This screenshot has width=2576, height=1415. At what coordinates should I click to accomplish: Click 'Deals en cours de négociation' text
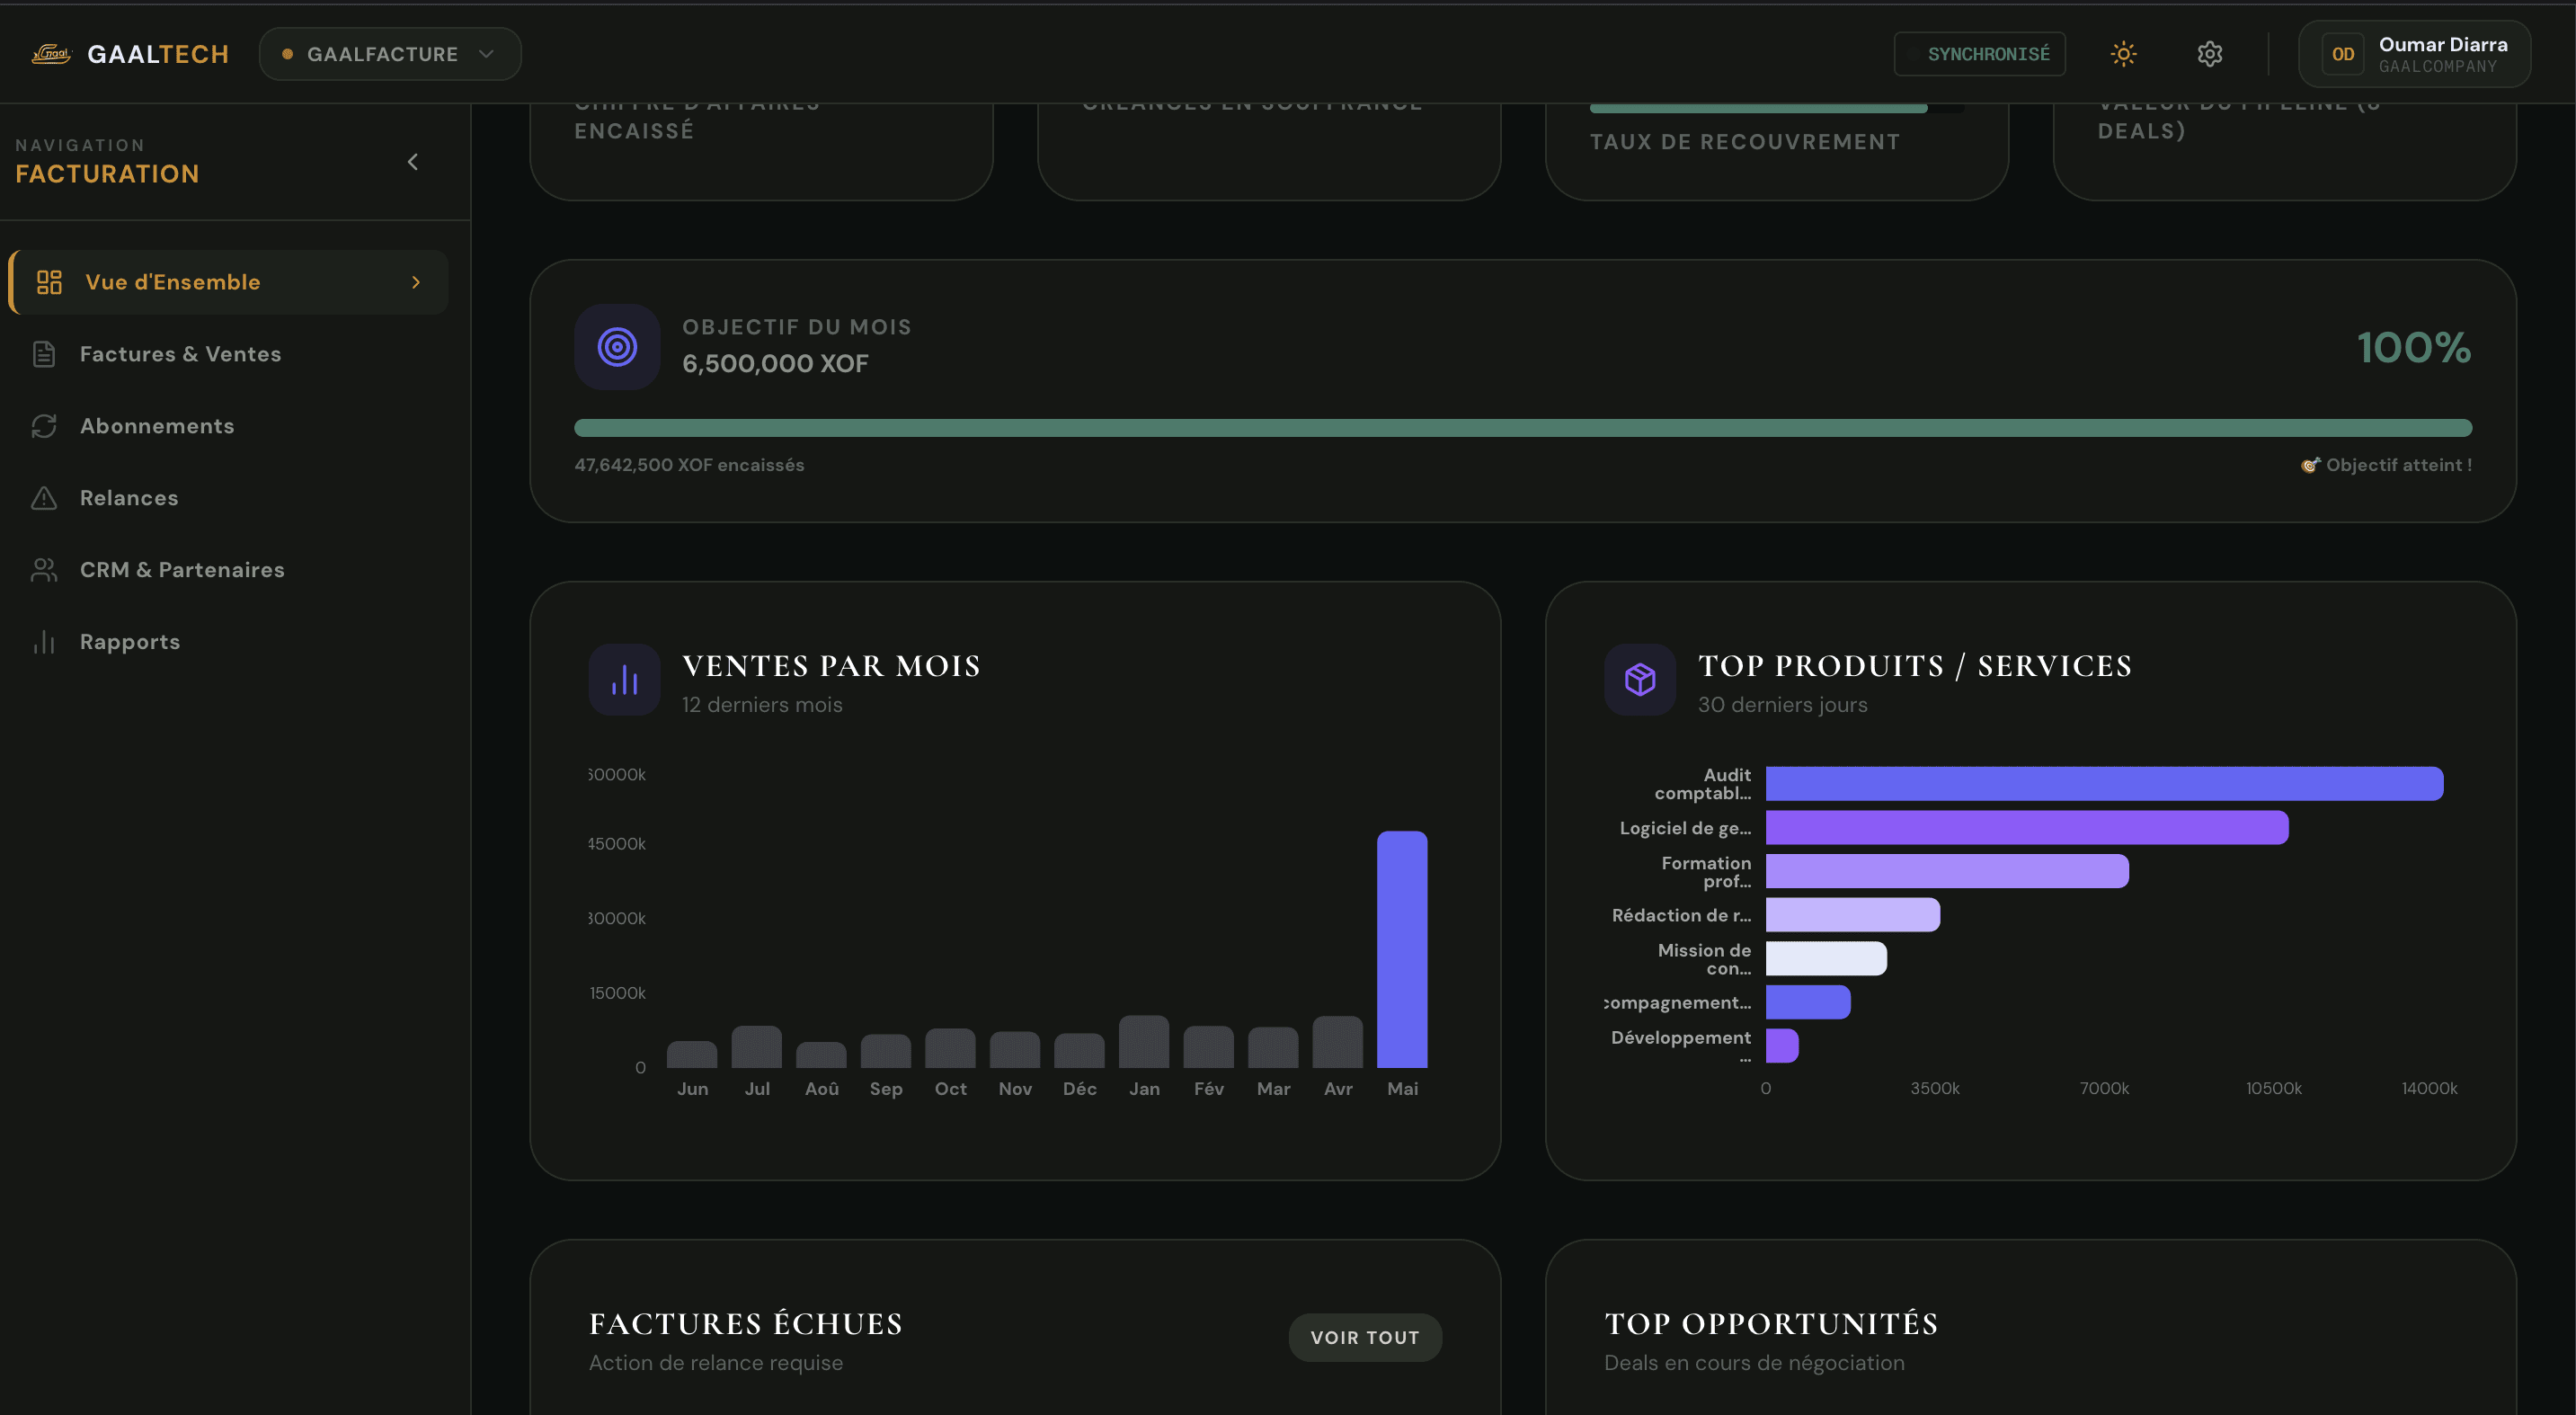[1754, 1363]
